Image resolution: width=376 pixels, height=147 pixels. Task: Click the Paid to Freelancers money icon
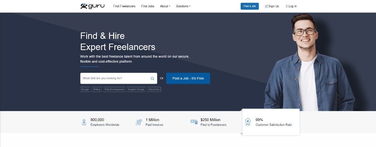194,122
